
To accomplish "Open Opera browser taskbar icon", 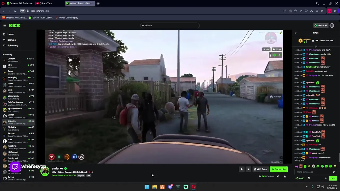I will [194, 187].
